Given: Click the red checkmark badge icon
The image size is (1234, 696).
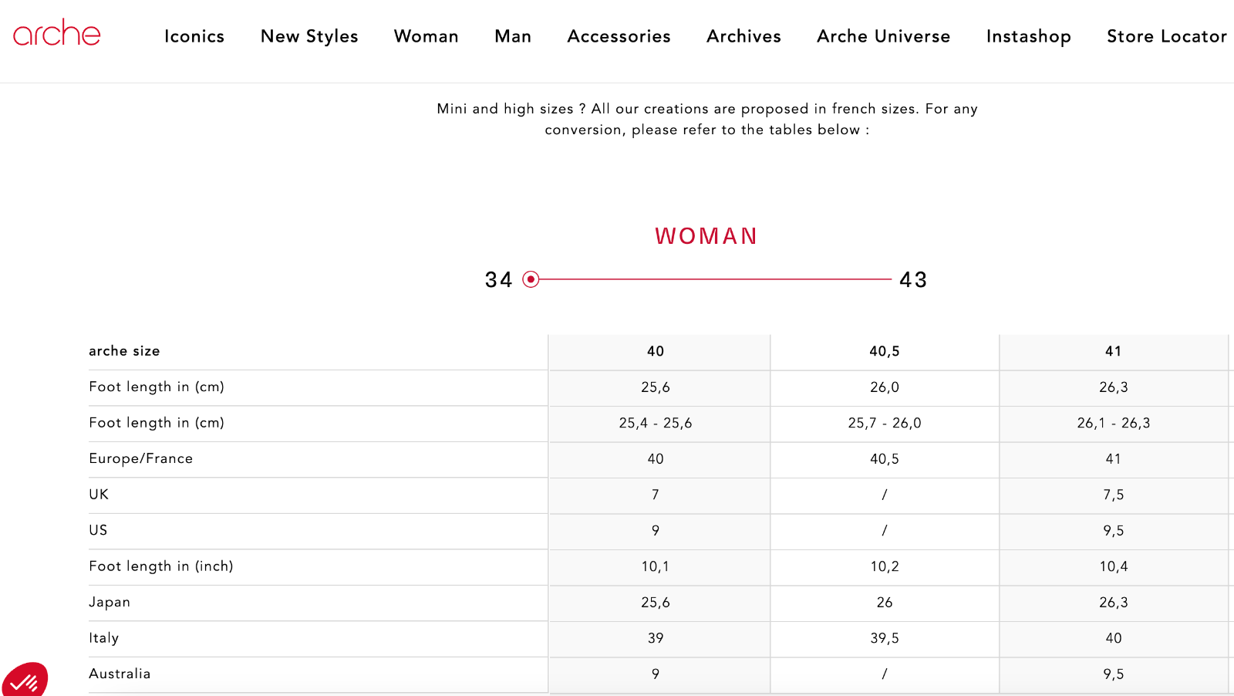Looking at the screenshot, I should 25,681.
